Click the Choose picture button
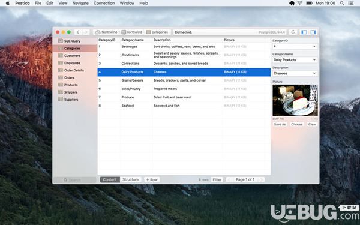Viewport: 360px width, 225px height. coord(296,124)
